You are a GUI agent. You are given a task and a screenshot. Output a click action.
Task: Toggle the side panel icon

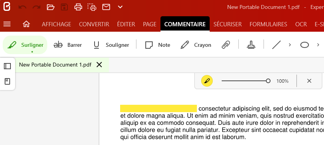click(x=7, y=66)
